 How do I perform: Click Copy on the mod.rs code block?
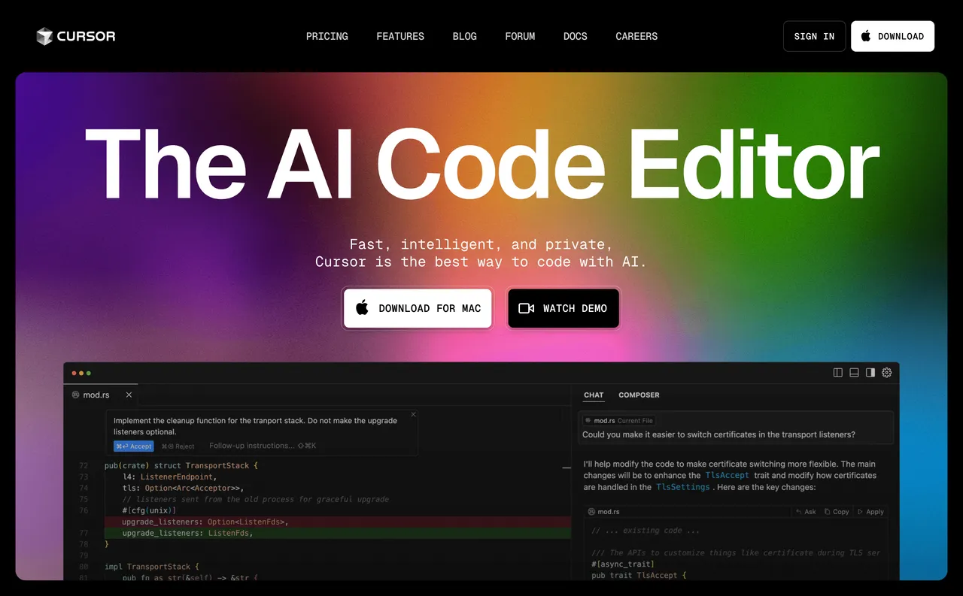pyautogui.click(x=837, y=512)
